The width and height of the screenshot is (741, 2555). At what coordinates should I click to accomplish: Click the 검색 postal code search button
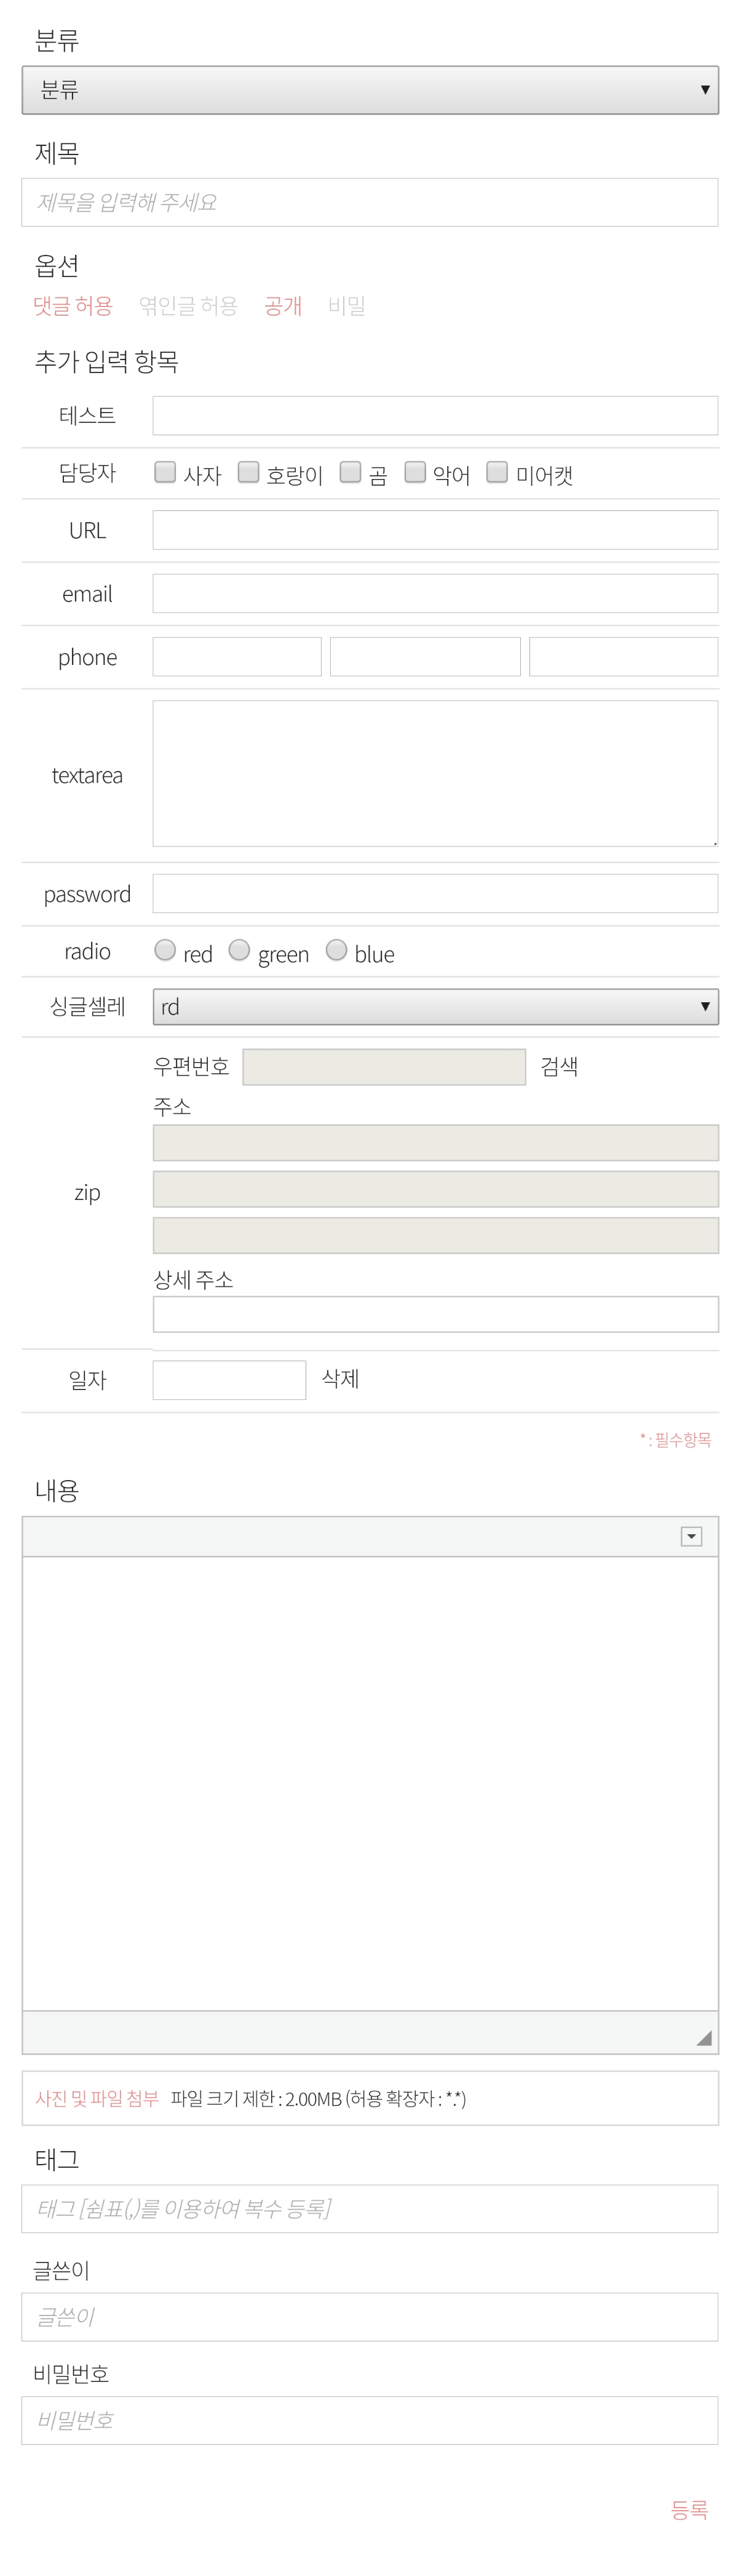pyautogui.click(x=559, y=1066)
